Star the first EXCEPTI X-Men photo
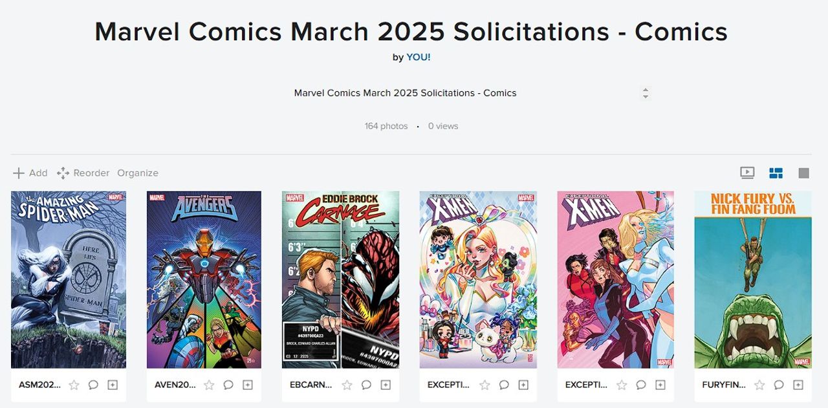Image resolution: width=828 pixels, height=408 pixels. click(x=485, y=385)
